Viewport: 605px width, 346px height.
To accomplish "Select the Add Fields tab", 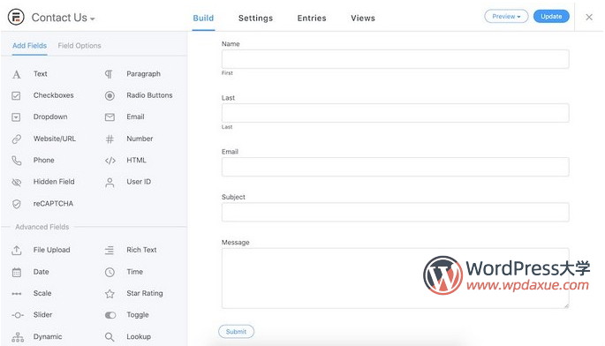I will [29, 46].
